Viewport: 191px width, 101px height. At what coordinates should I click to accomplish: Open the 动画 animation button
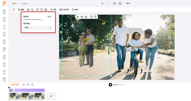(53, 9)
